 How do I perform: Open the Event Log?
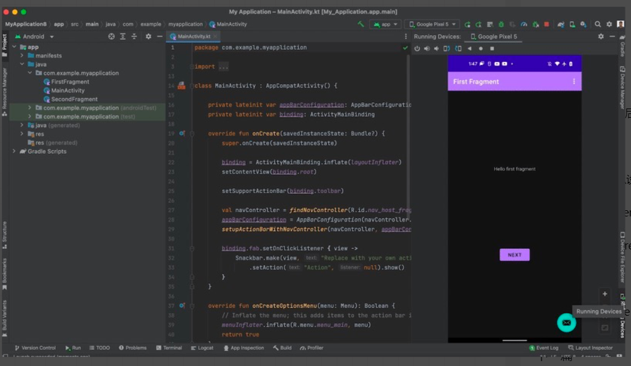pyautogui.click(x=544, y=348)
